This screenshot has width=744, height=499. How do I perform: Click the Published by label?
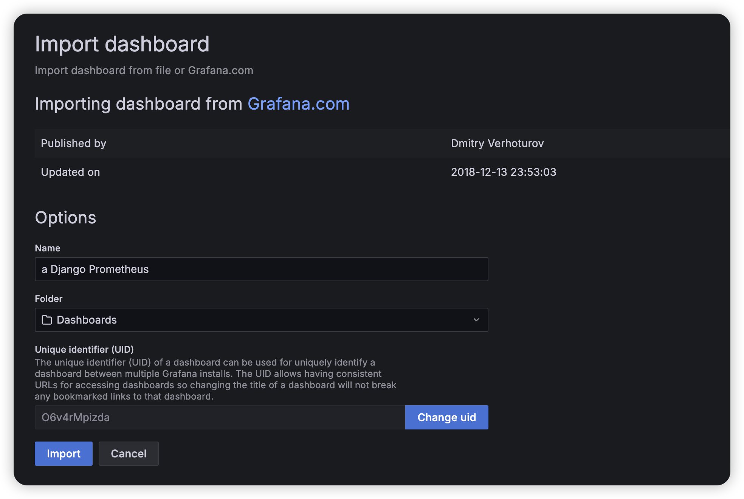73,143
